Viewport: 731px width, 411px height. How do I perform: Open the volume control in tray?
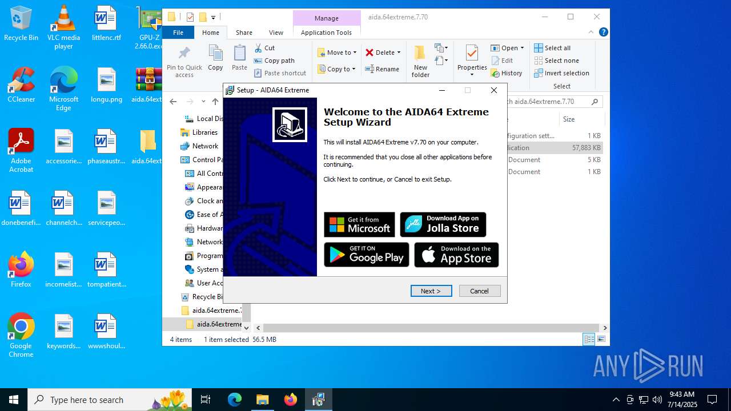click(657, 400)
